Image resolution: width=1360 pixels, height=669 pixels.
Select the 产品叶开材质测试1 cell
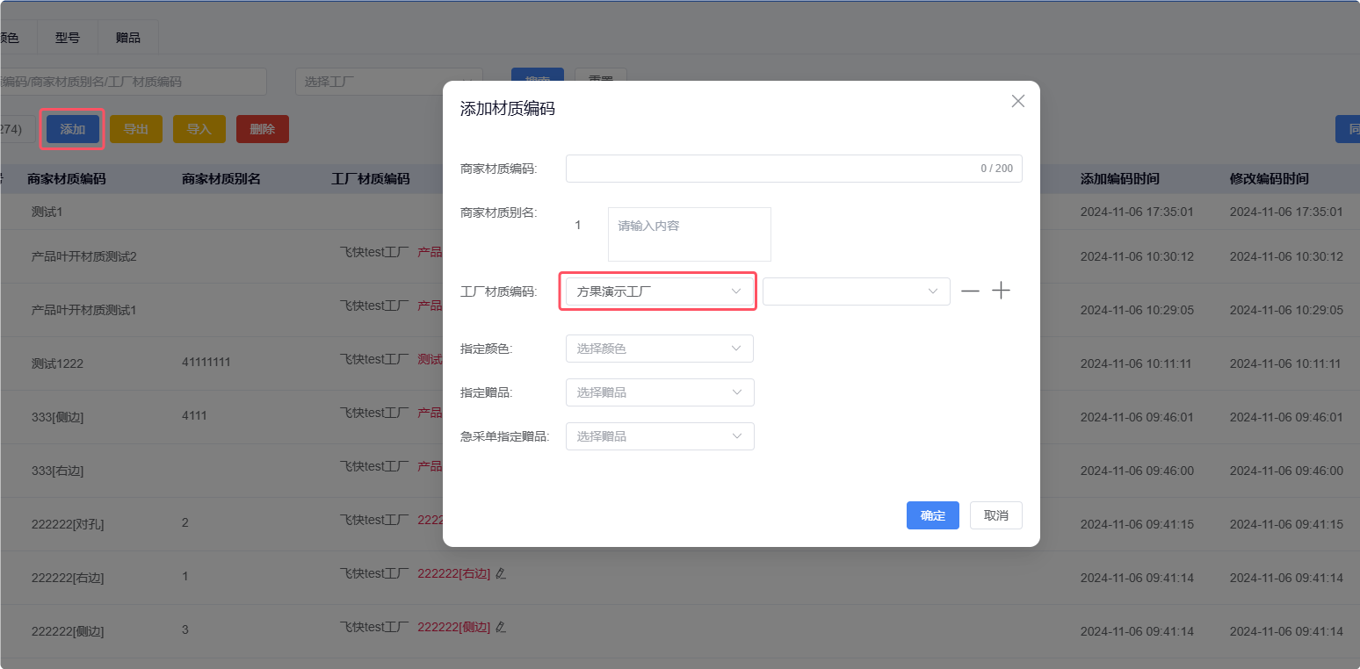[83, 310]
